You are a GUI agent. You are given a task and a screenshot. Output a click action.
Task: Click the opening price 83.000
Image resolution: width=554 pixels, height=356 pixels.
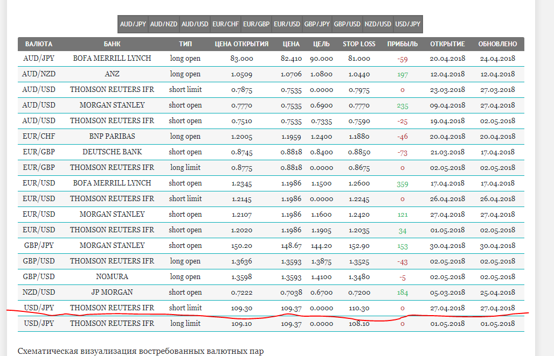(241, 59)
